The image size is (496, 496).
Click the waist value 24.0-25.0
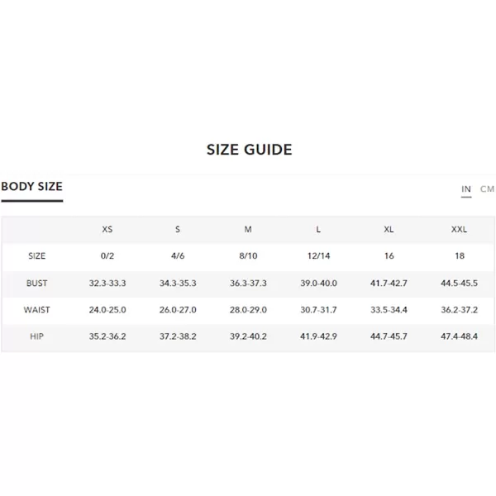(107, 310)
